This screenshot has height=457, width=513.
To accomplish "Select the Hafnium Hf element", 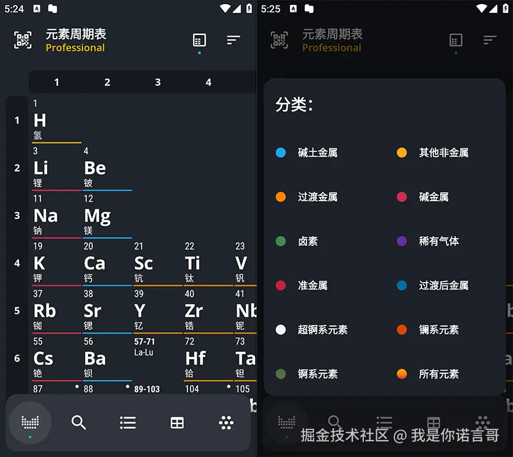I will coord(208,359).
